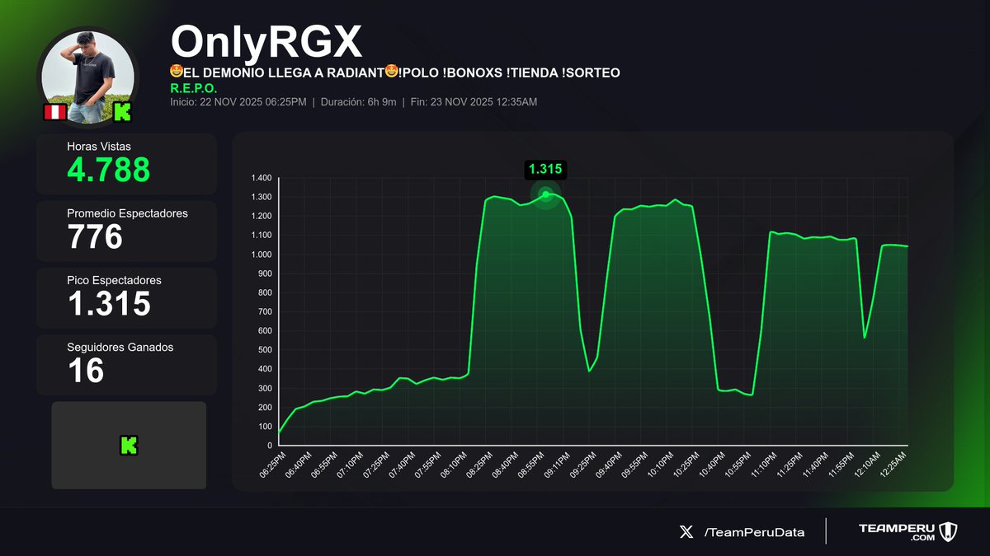Click the 1.000 y-axis label
The height and width of the screenshot is (556, 990).
pyautogui.click(x=262, y=255)
